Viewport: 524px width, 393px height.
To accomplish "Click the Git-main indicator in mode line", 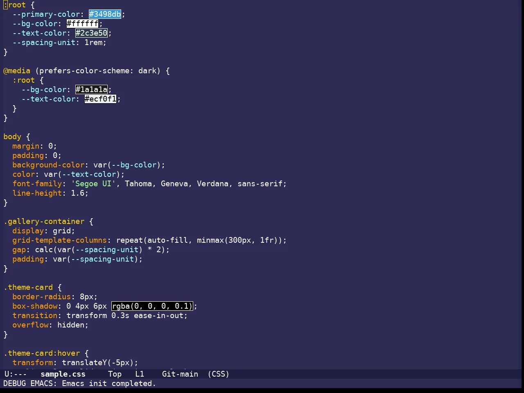I will pyautogui.click(x=180, y=374).
